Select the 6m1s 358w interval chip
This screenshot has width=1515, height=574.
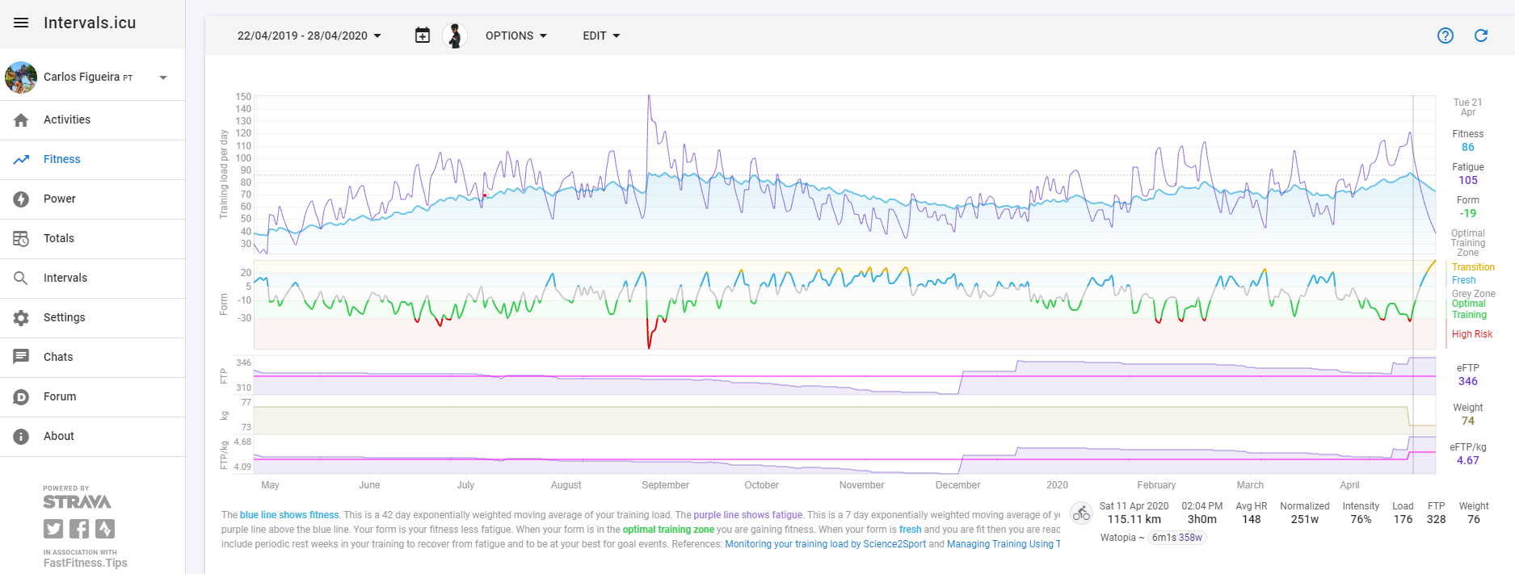[1177, 538]
